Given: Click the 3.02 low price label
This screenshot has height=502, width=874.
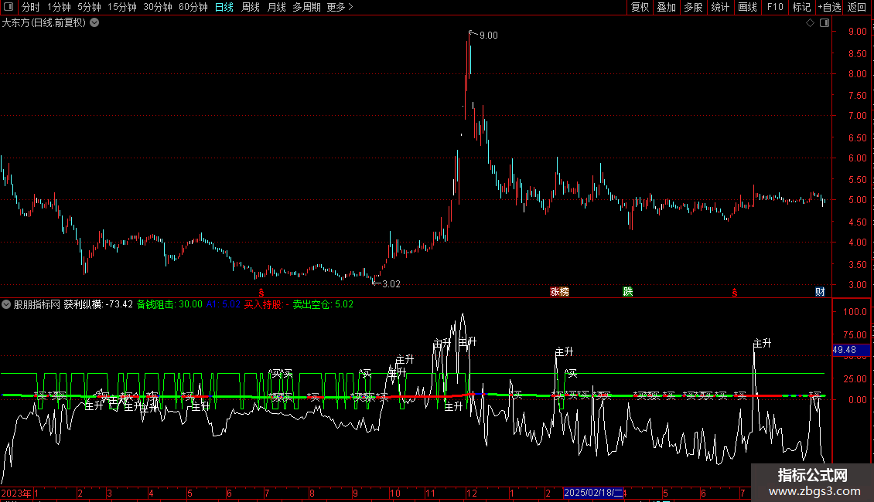Looking at the screenshot, I should [391, 284].
